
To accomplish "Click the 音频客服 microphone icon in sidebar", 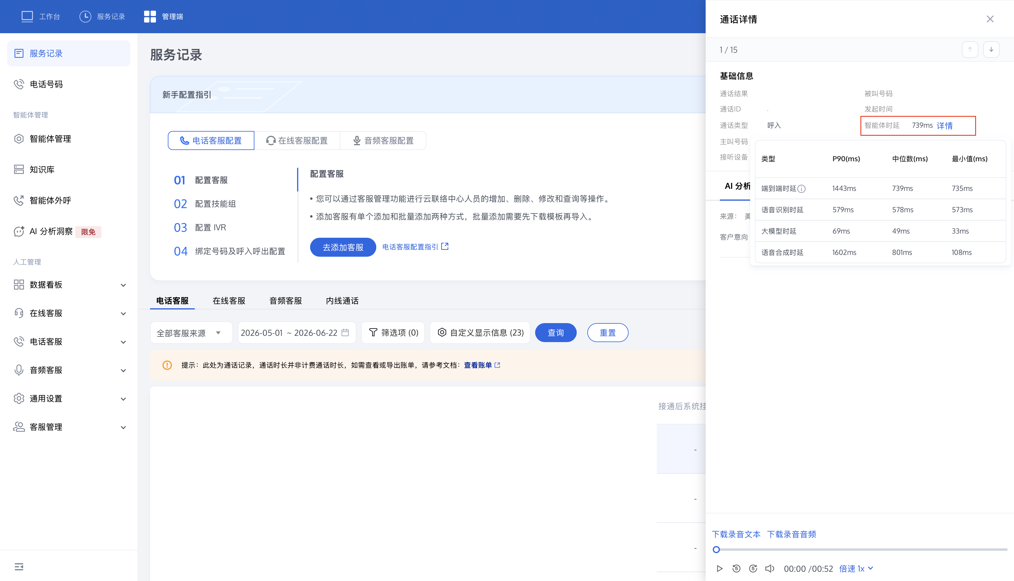I will pyautogui.click(x=19, y=370).
